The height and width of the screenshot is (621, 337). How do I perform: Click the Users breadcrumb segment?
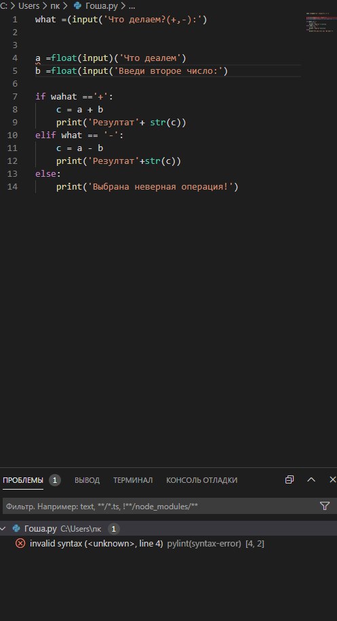coord(28,6)
